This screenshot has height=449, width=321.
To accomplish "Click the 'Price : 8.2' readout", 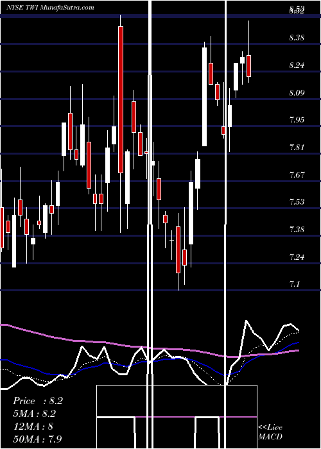I will coord(37,401).
